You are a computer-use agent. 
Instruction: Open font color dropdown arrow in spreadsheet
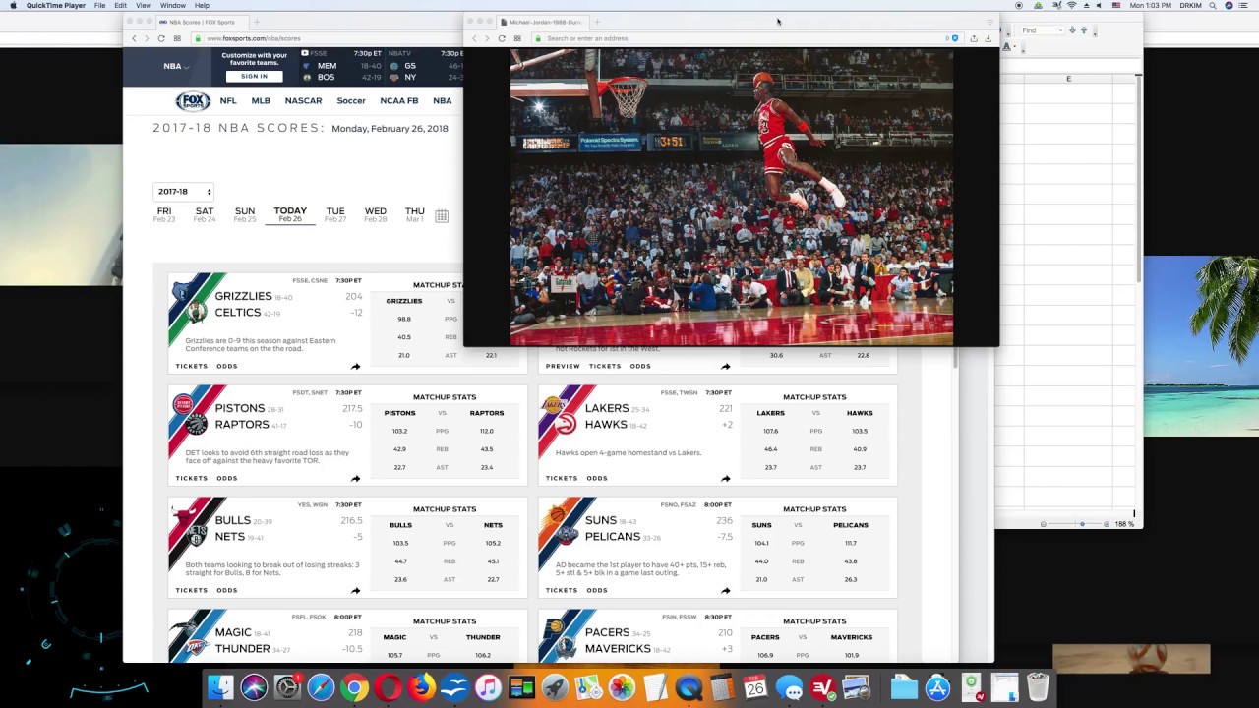point(1016,46)
